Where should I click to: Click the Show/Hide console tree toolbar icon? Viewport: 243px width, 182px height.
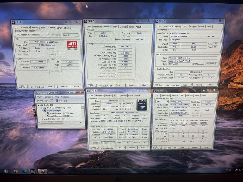[x=47, y=101]
